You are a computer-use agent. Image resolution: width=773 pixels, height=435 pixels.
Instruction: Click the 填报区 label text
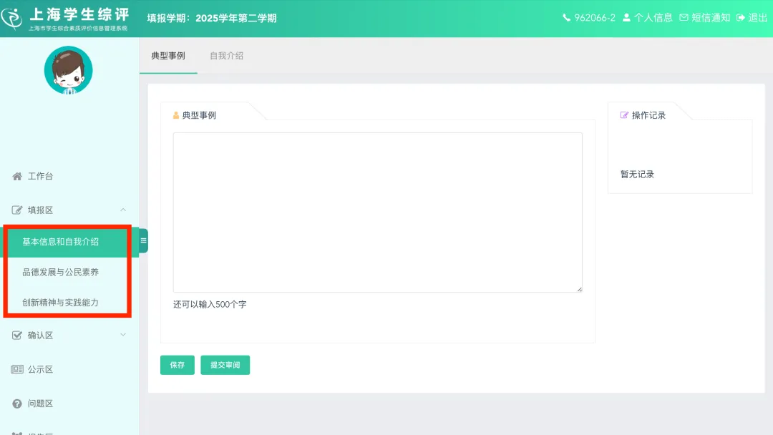pyautogui.click(x=40, y=210)
